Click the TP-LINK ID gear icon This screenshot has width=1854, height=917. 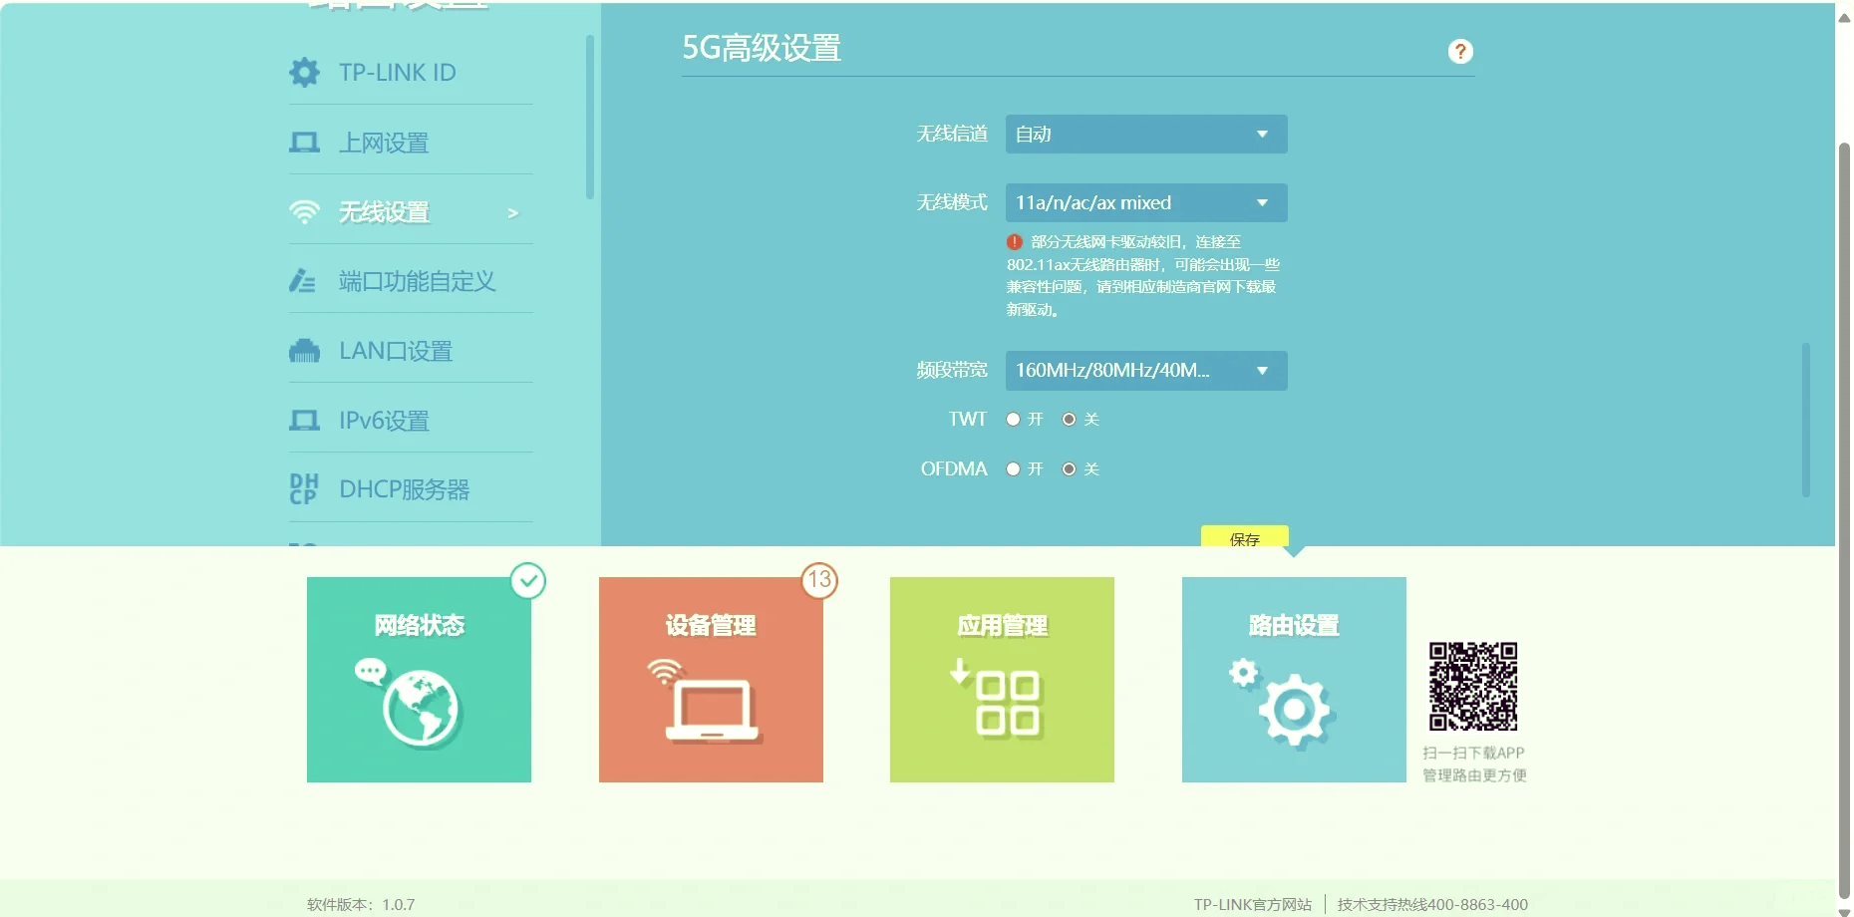coord(304,72)
